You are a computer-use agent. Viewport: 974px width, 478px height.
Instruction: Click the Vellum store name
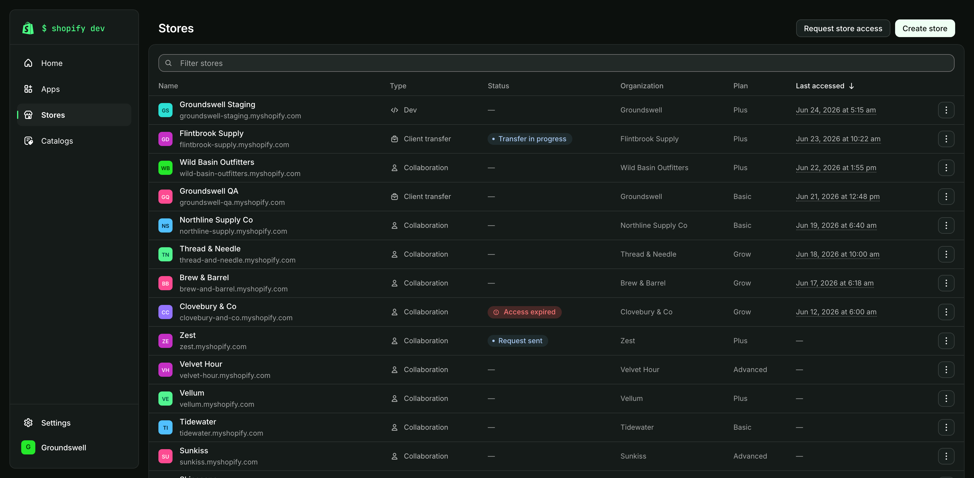tap(192, 393)
